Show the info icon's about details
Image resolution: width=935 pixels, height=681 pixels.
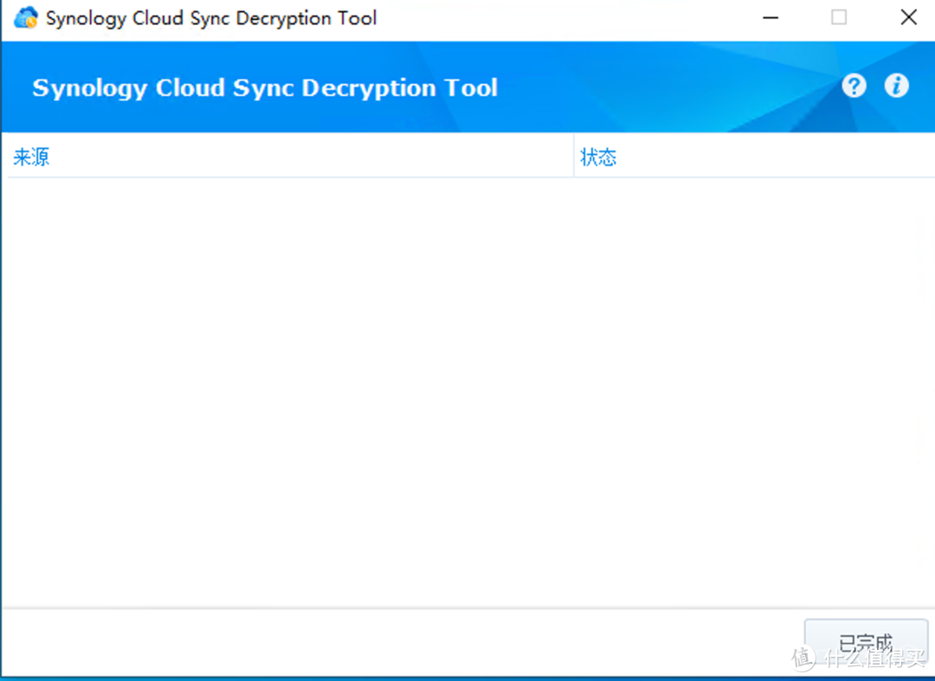896,87
